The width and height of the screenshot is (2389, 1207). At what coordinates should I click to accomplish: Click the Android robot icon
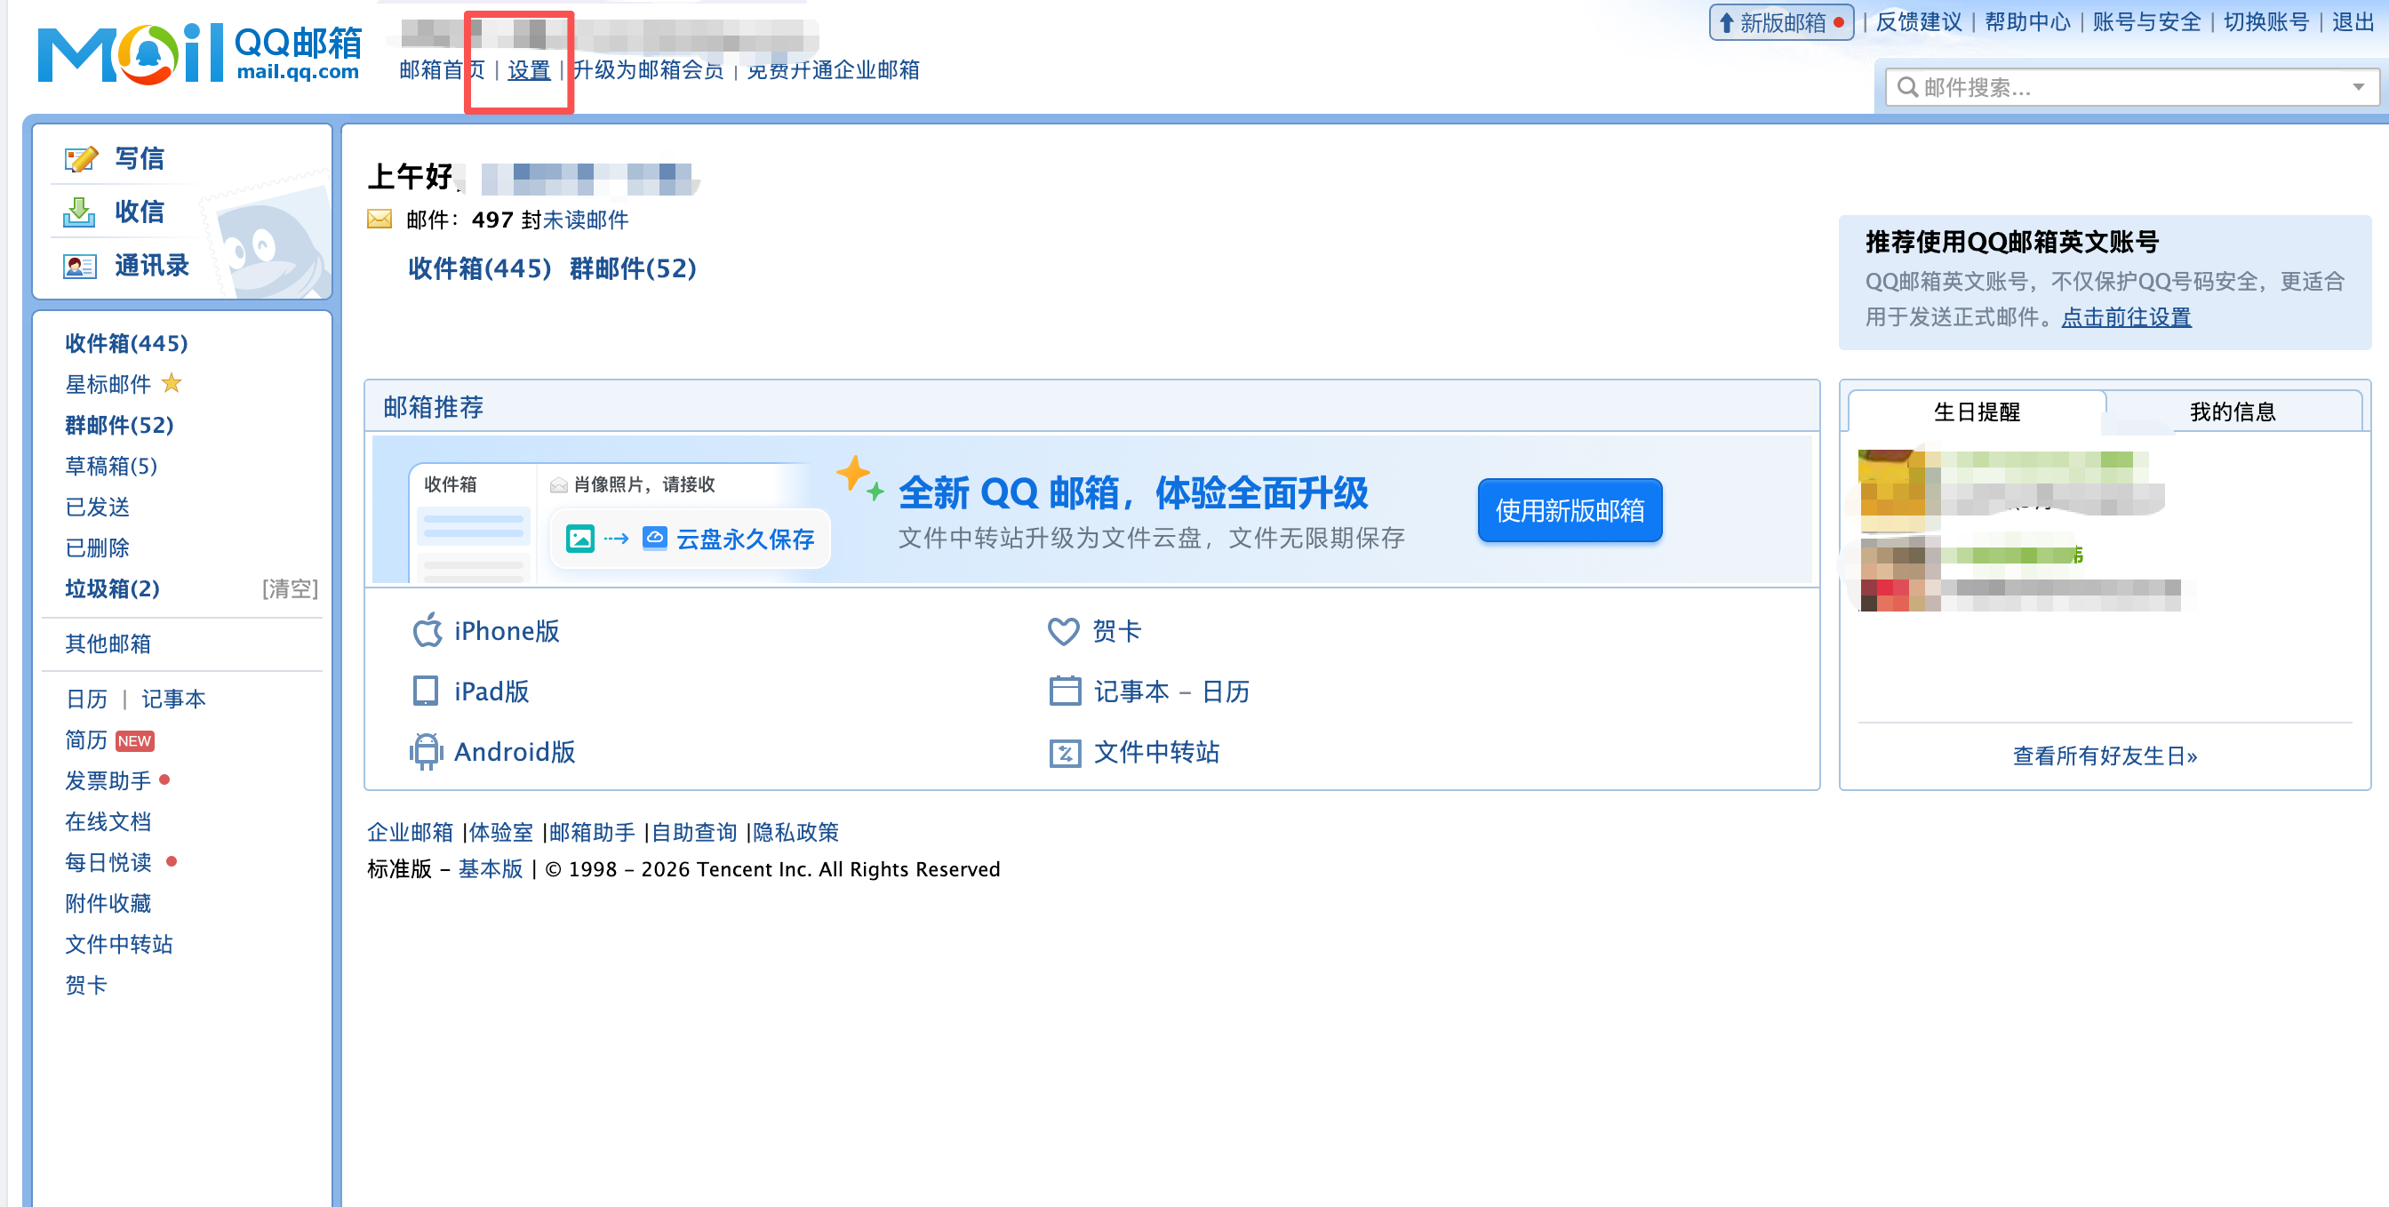pos(426,751)
